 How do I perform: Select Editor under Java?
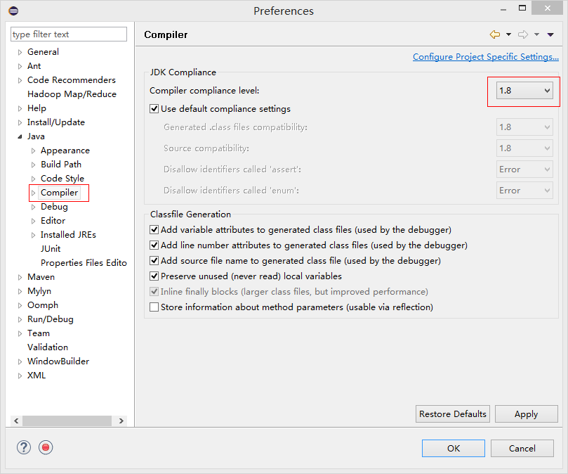pyautogui.click(x=53, y=221)
